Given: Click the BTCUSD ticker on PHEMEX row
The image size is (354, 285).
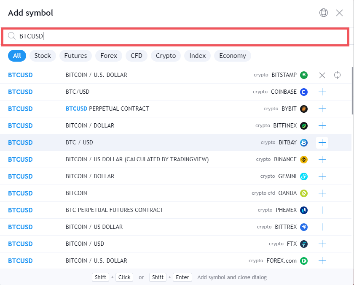Looking at the screenshot, I should pos(20,210).
